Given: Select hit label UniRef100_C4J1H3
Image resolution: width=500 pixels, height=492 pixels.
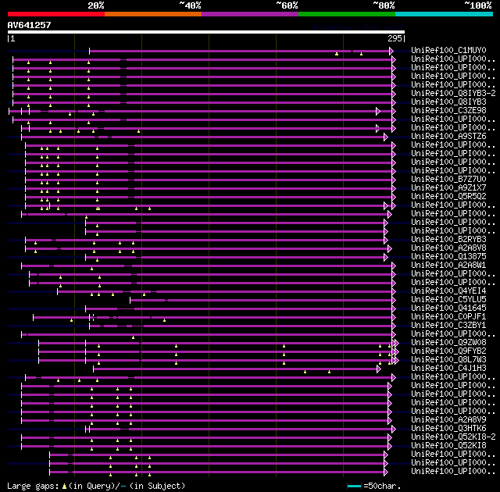Looking at the screenshot, I should (x=448, y=369).
